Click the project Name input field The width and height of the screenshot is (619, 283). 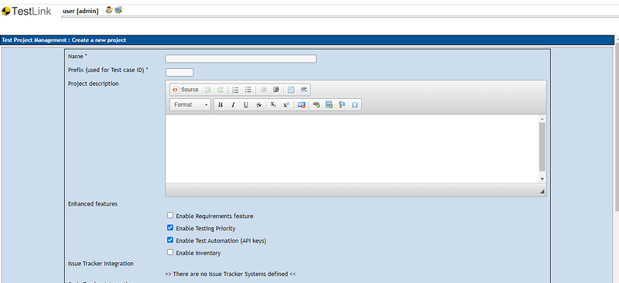click(x=241, y=59)
